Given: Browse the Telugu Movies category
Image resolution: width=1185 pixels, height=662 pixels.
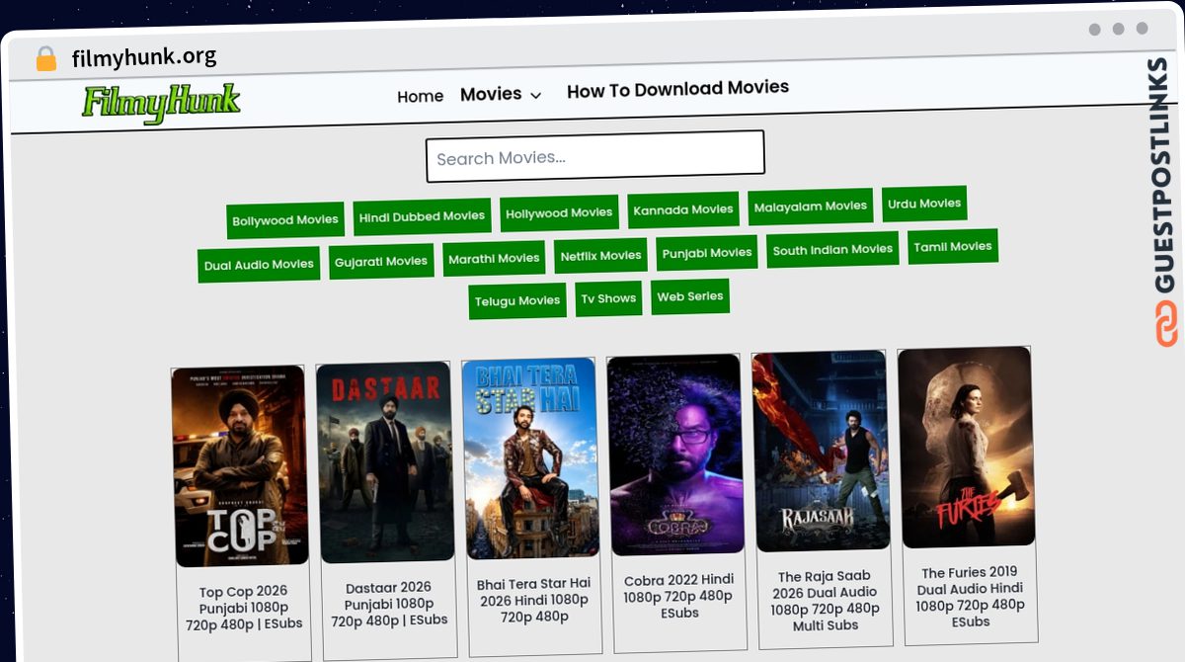Looking at the screenshot, I should [517, 301].
